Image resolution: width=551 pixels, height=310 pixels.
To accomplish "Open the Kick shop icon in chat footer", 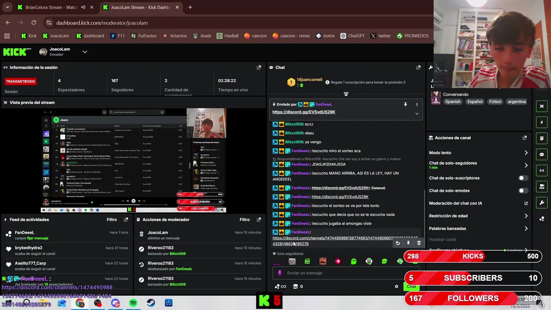I will tap(295, 286).
